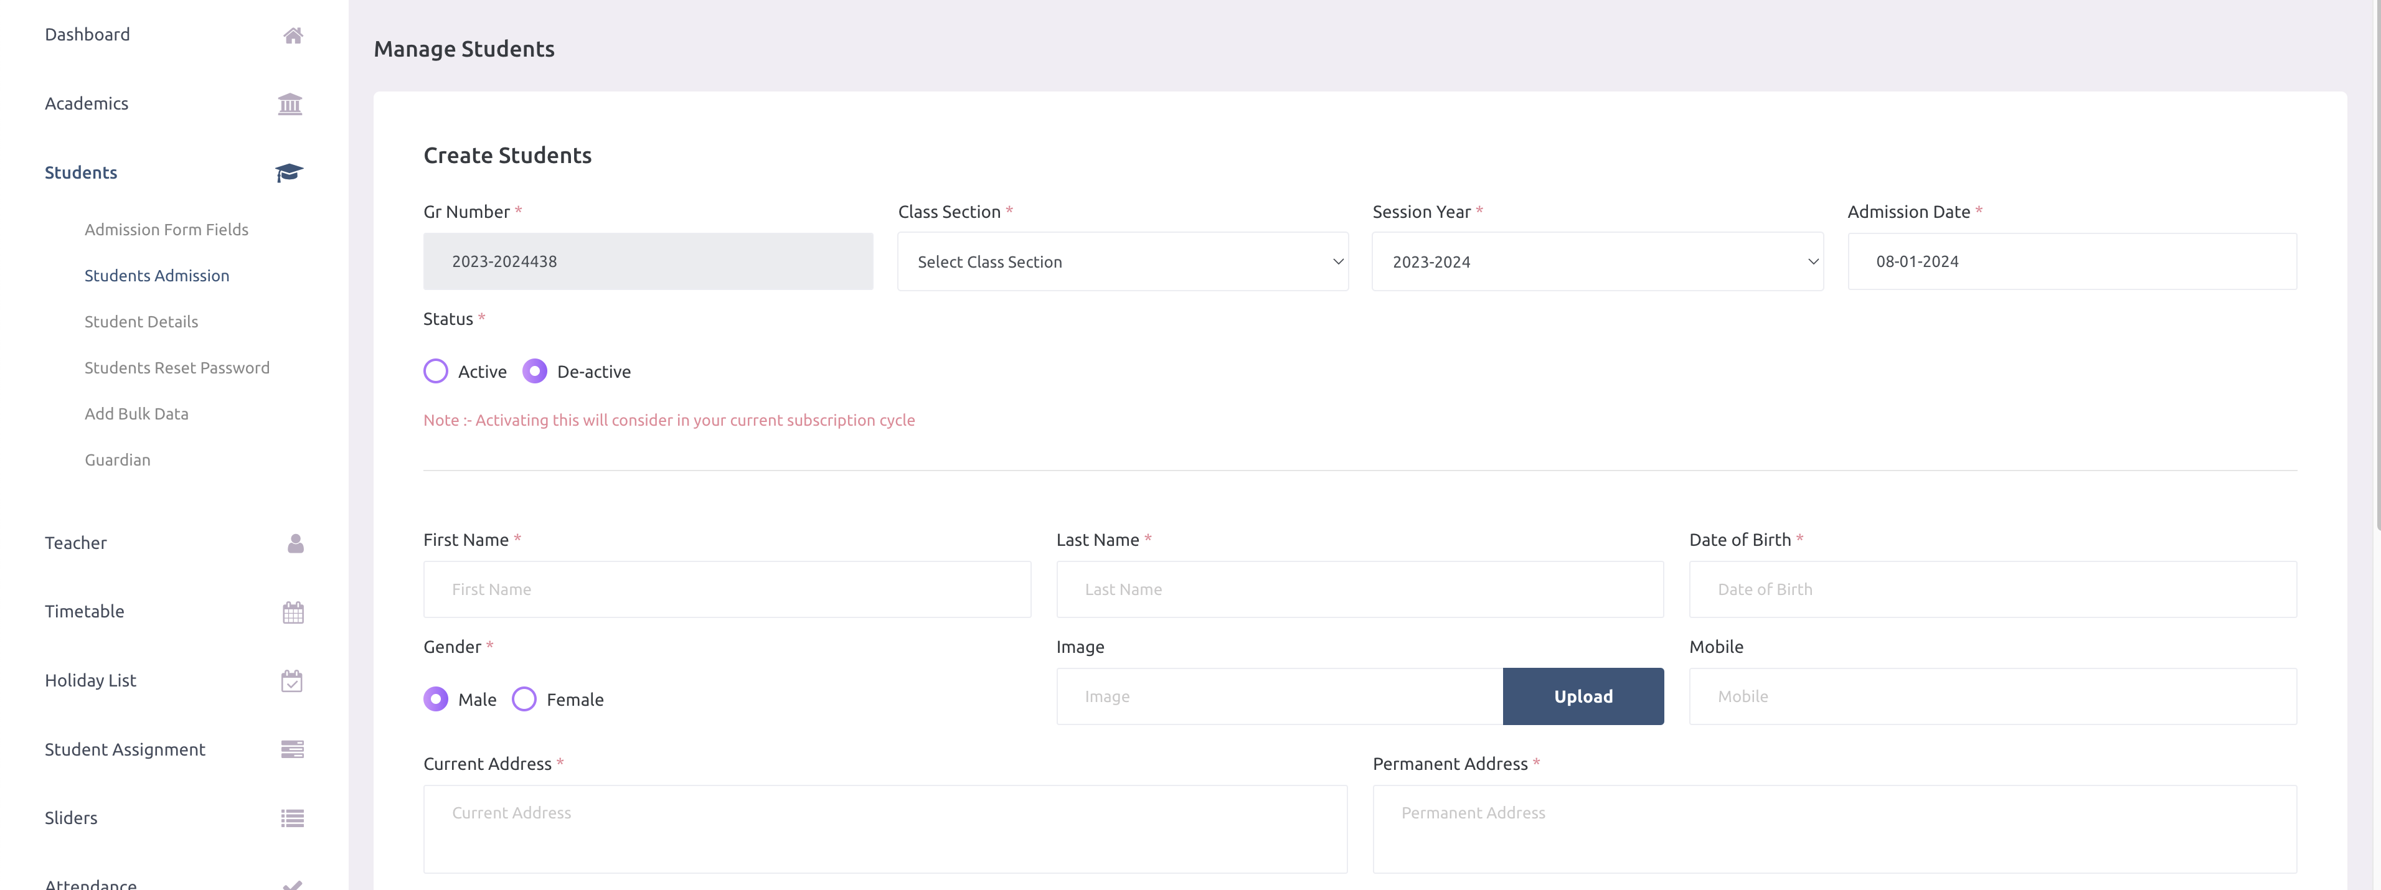Click the Upload image button

click(1582, 696)
